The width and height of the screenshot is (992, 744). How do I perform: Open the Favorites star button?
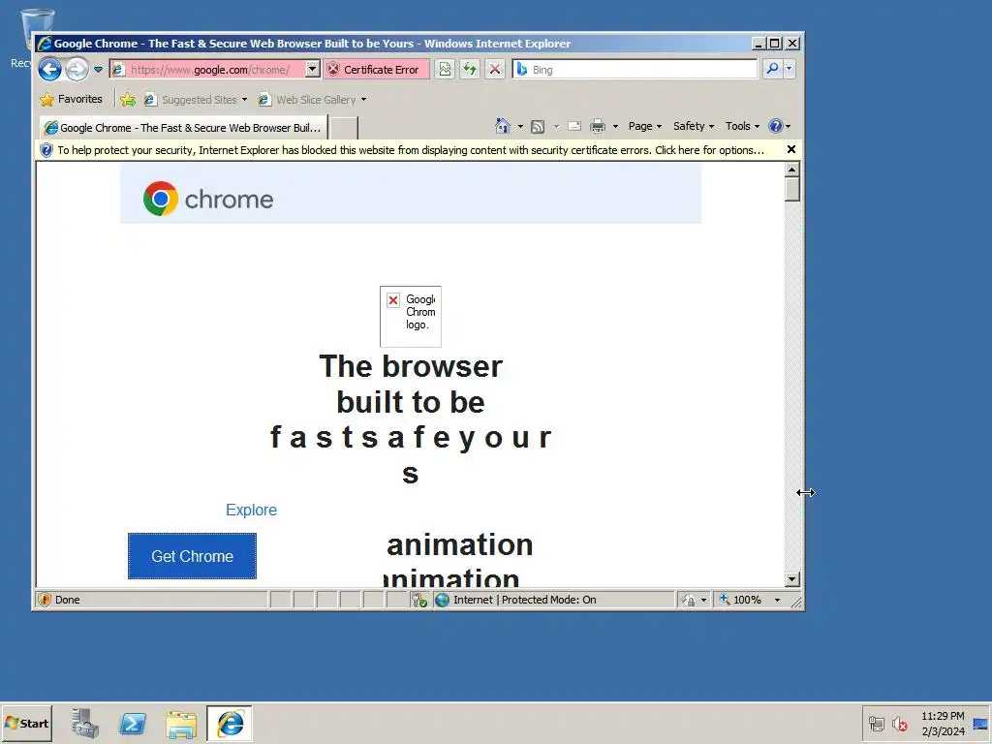tap(71, 100)
